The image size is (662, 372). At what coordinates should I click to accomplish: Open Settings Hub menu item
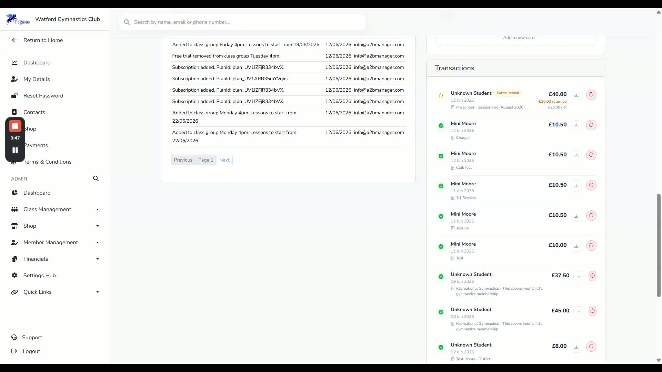[39, 276]
